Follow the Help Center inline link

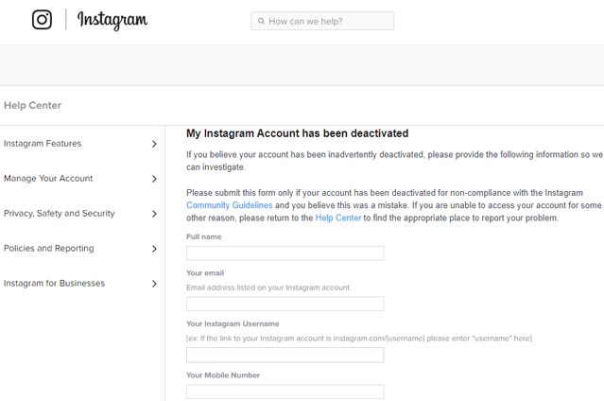338,218
